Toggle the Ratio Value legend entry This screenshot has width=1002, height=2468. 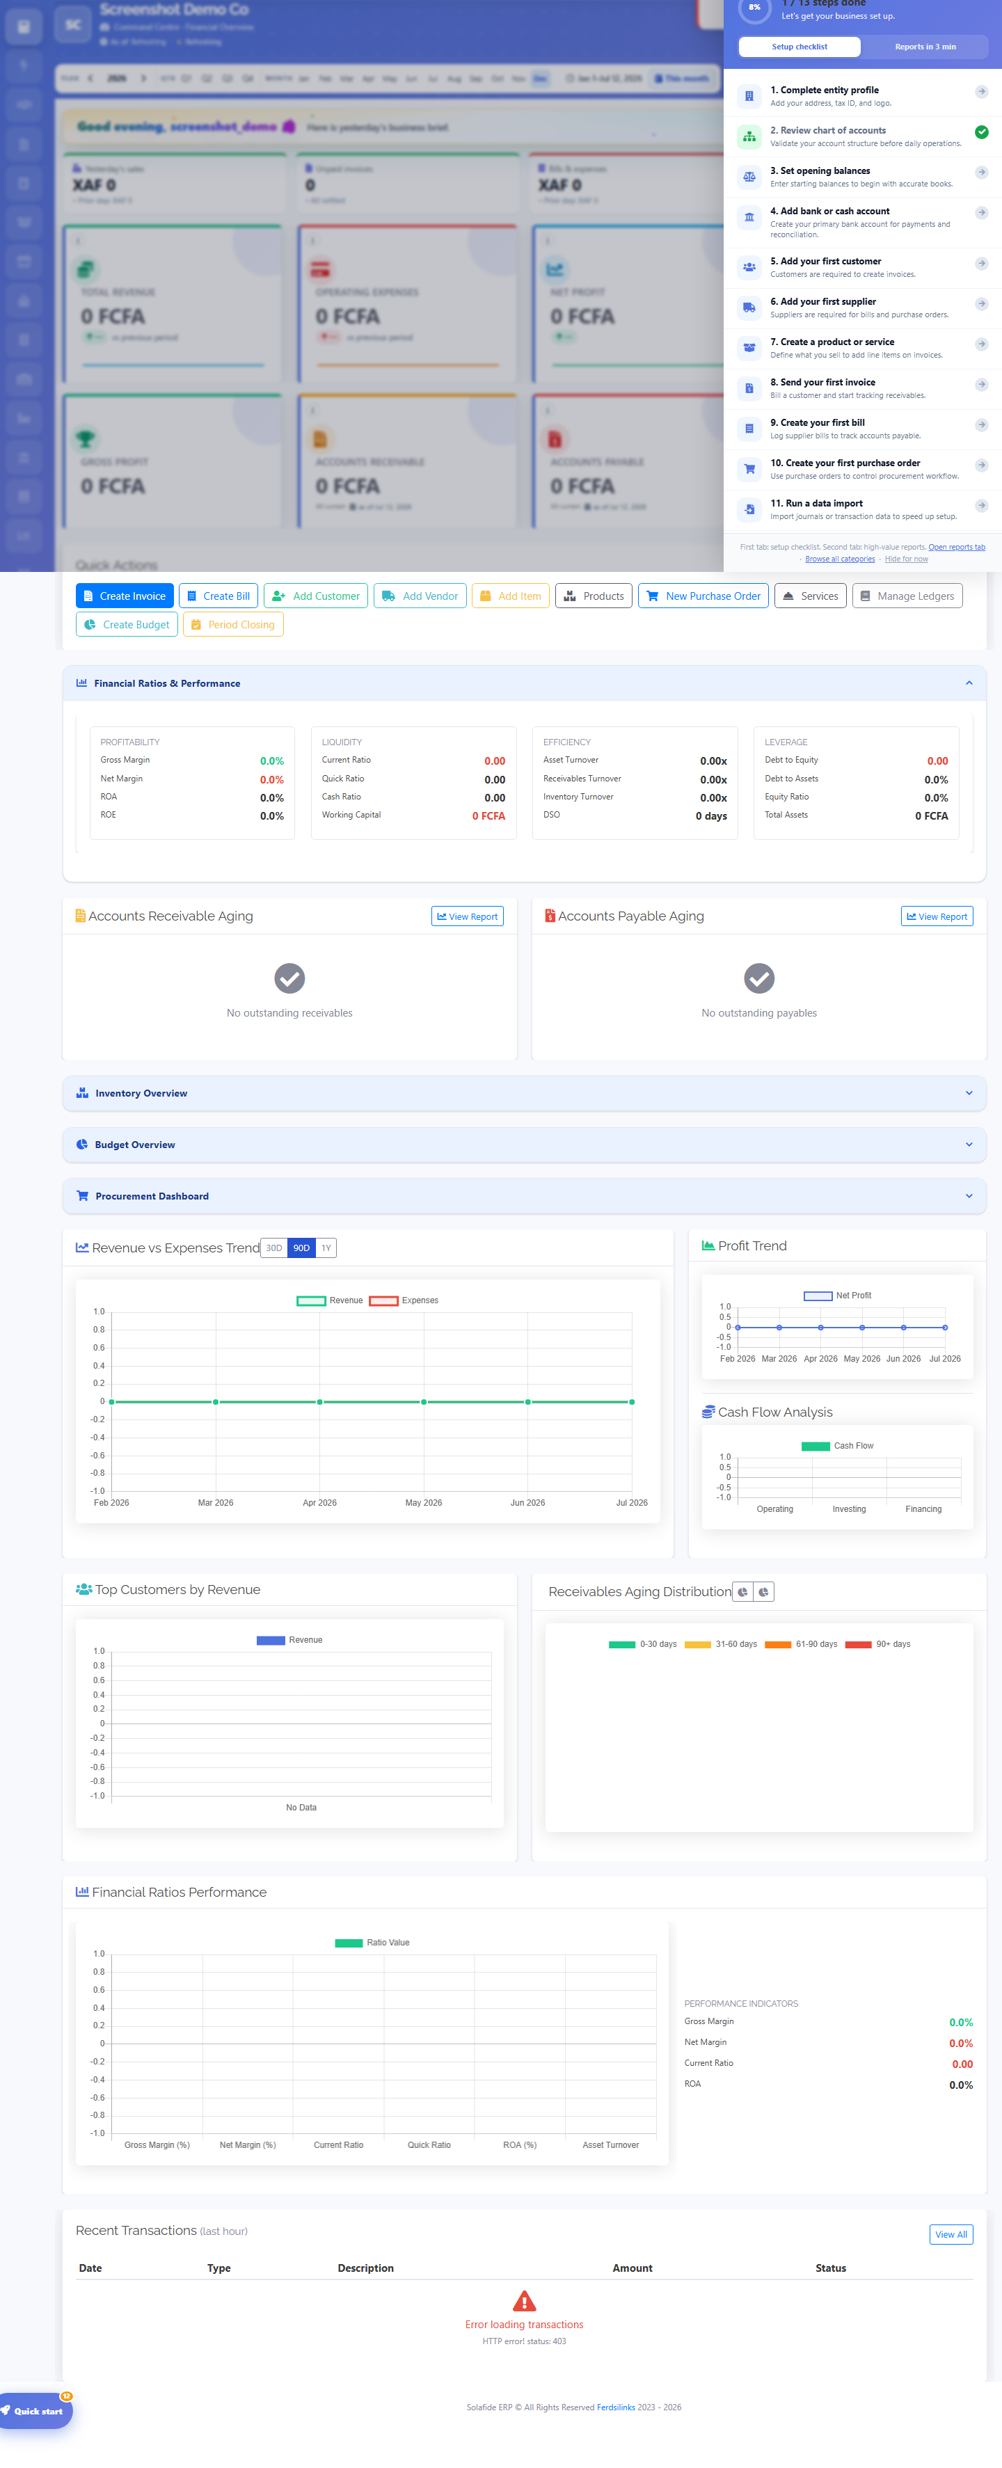tap(372, 1943)
